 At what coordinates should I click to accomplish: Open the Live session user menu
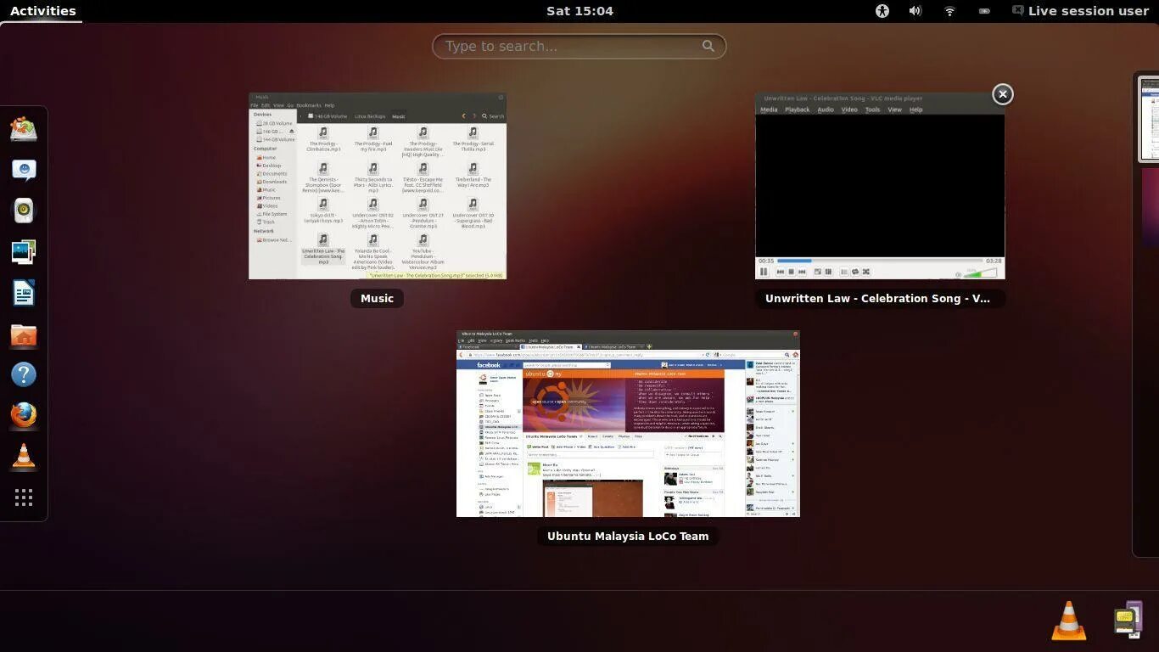tap(1080, 11)
